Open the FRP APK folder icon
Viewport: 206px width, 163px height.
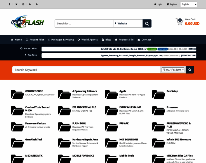[x=111, y=127]
